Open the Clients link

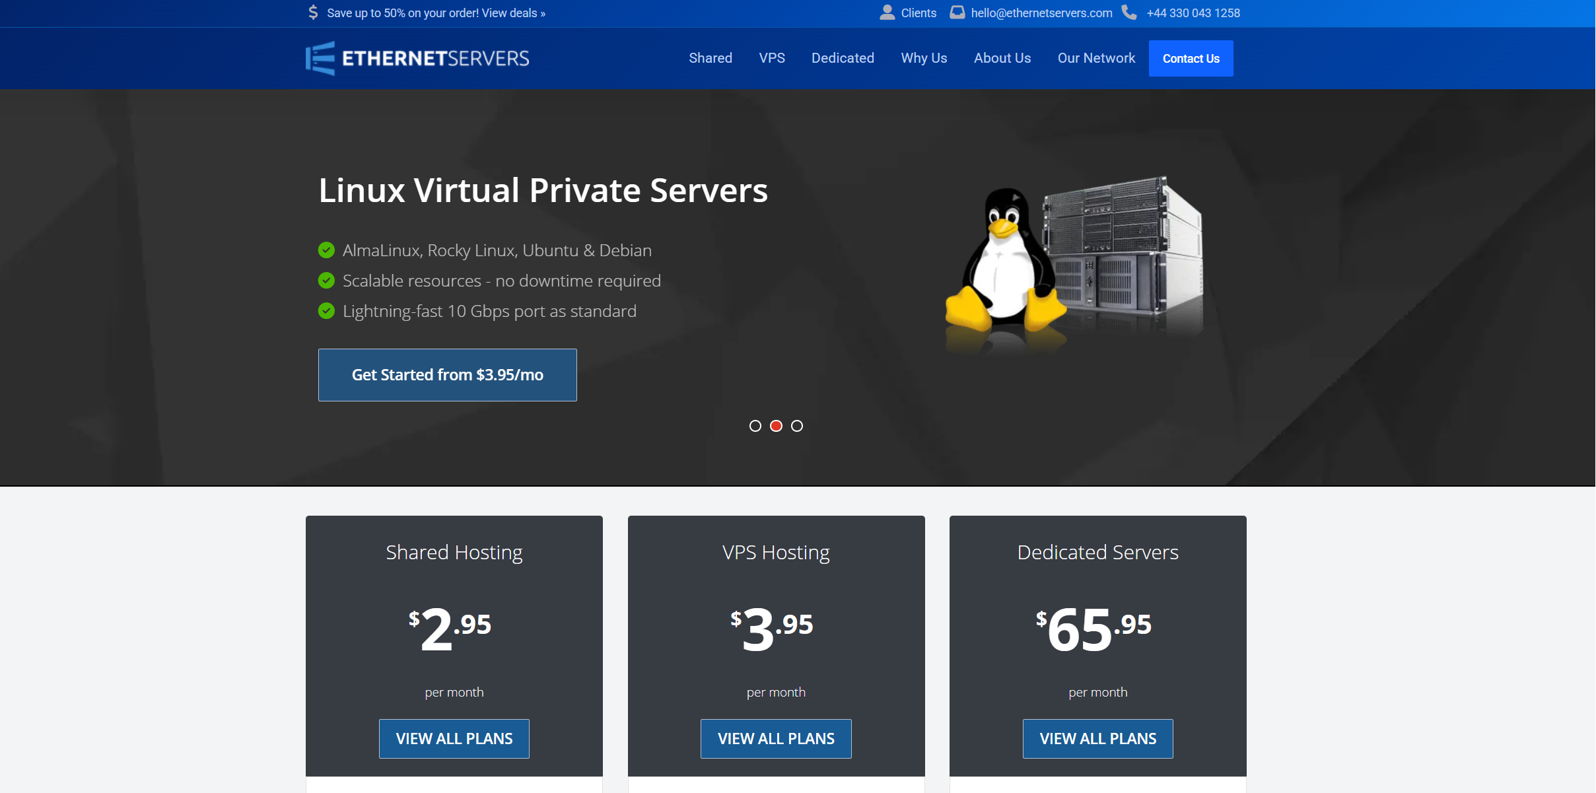coord(919,13)
